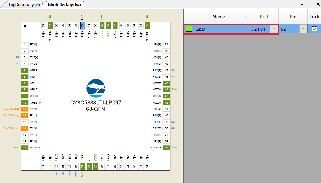Select pin 44 VDDA on chip diagram
The image size is (321, 183).
click(x=166, y=90)
